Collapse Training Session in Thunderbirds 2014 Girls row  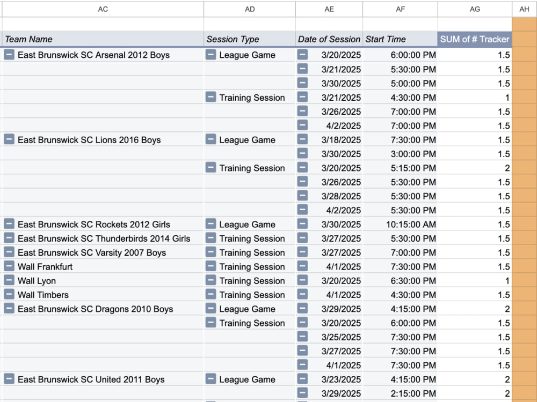tap(211, 238)
